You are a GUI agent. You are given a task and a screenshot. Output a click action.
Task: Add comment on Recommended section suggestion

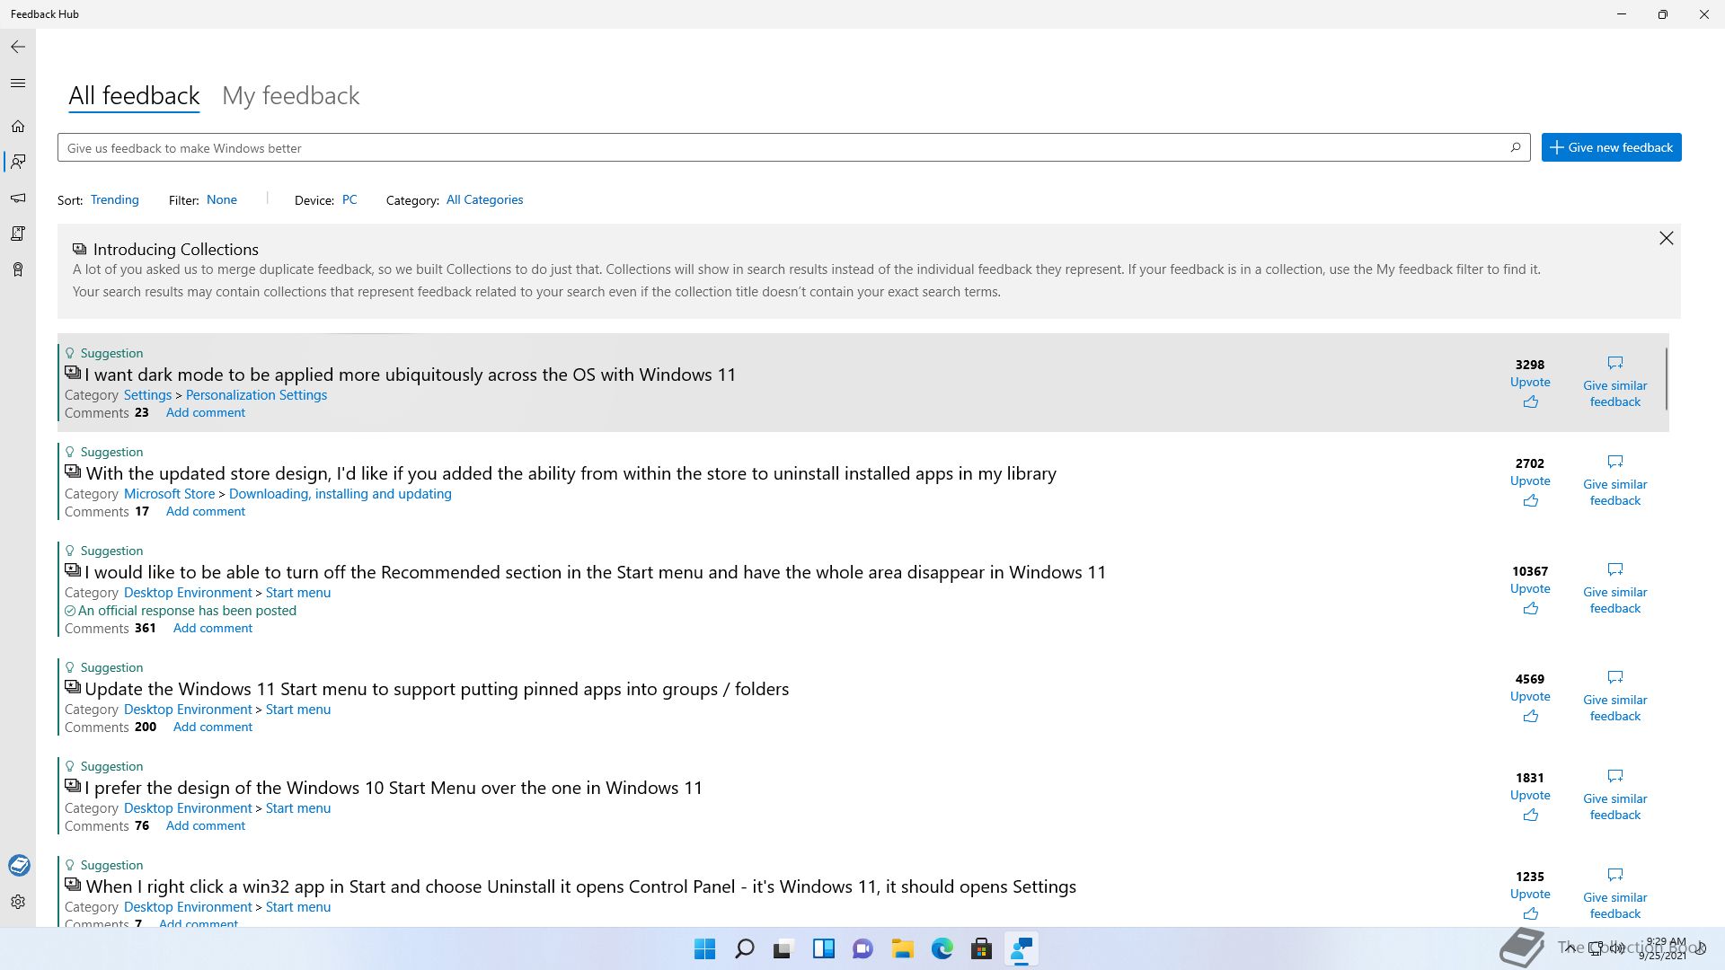pyautogui.click(x=212, y=629)
